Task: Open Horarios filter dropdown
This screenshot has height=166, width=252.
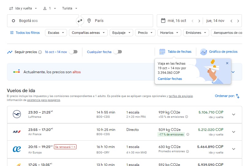Action: tap(169, 33)
